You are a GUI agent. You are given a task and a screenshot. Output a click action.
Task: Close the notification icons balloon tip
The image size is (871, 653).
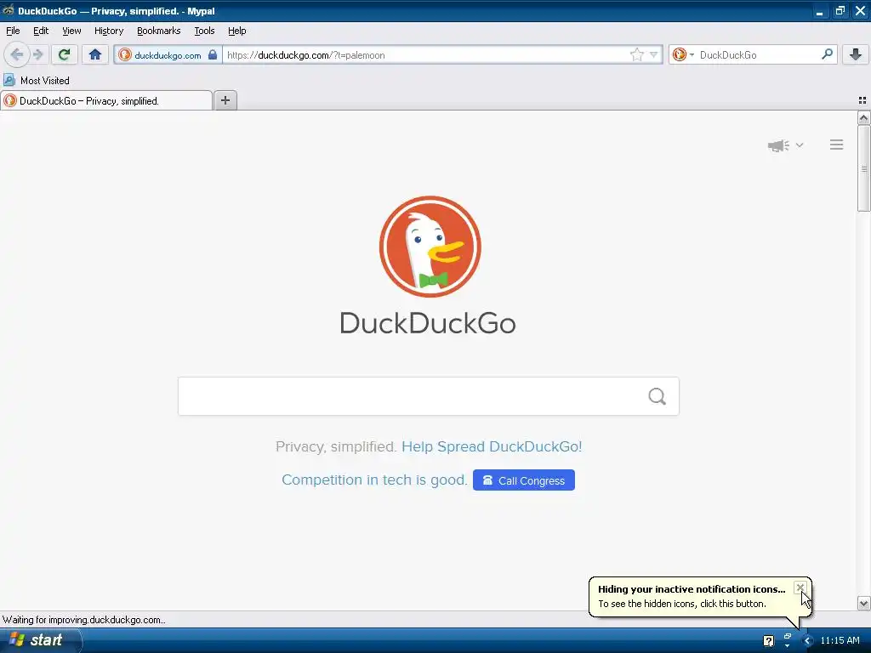point(800,588)
